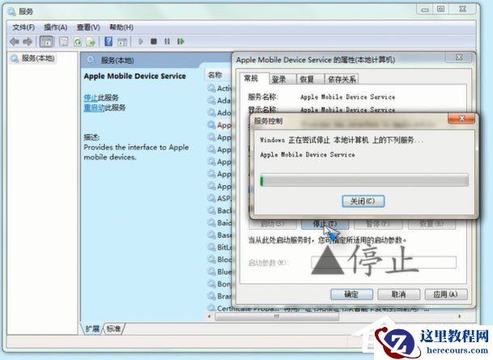The image size is (493, 360).
Task: Select the service row starting with ASP
Action: (219, 198)
